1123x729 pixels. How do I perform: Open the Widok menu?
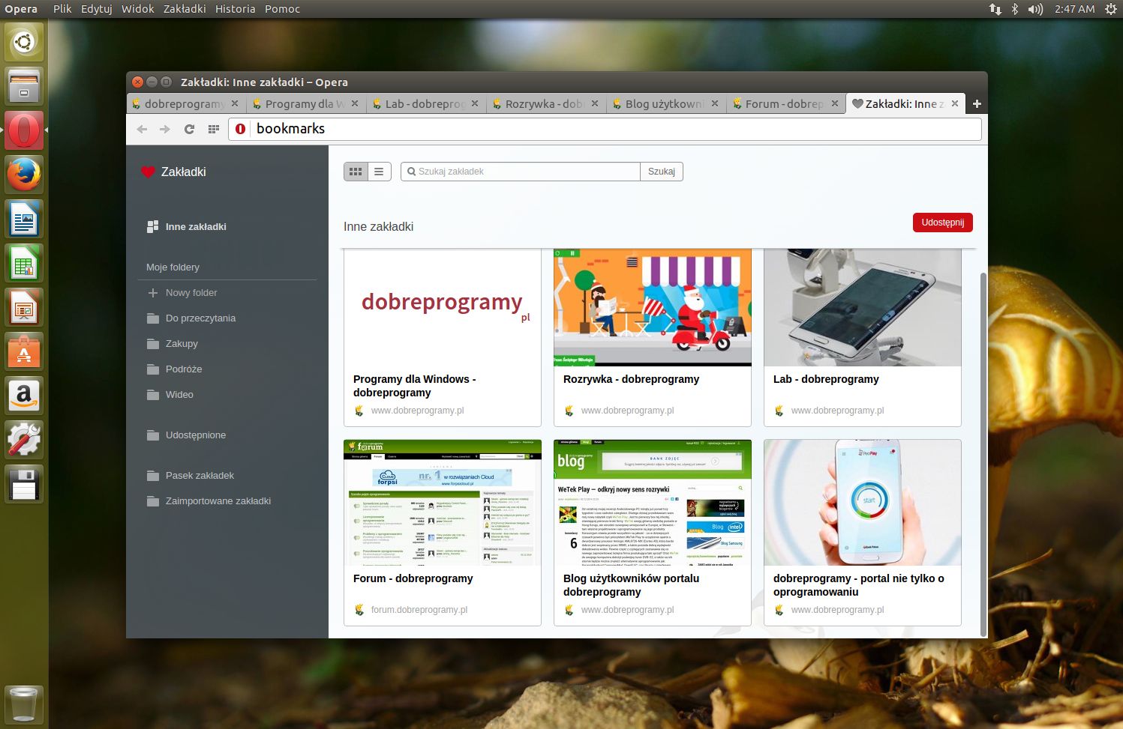pos(137,9)
